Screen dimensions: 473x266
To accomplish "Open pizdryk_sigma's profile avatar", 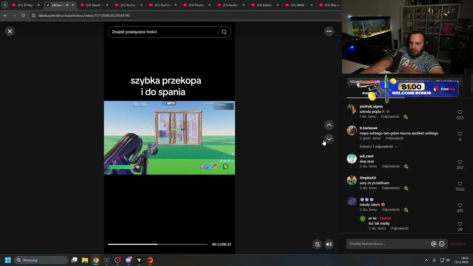I will click(351, 109).
